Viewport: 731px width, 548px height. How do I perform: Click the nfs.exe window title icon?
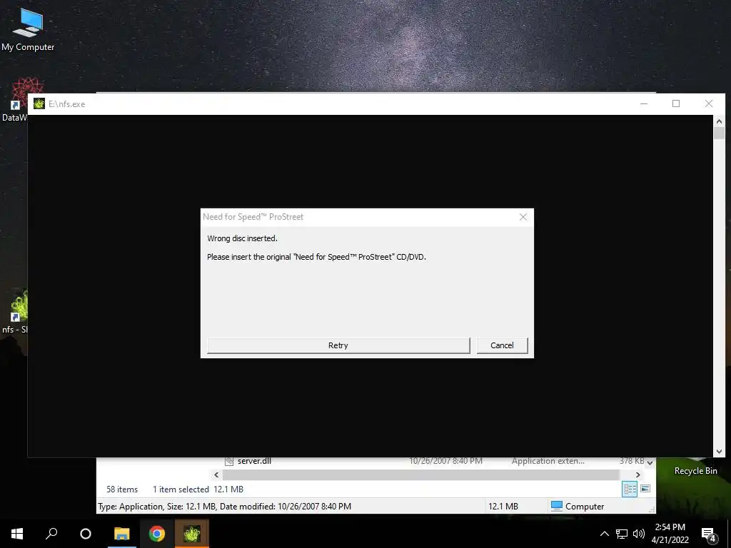click(39, 103)
